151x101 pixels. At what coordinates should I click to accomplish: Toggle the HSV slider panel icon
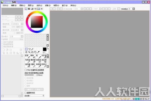(x=32, y=9)
